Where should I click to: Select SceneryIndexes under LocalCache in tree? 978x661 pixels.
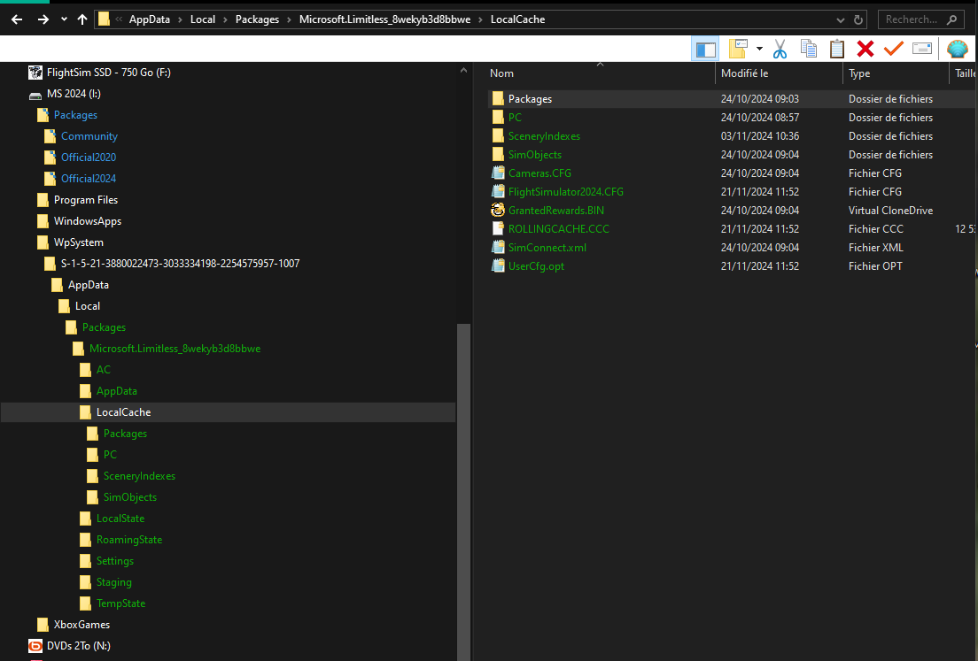tap(139, 476)
